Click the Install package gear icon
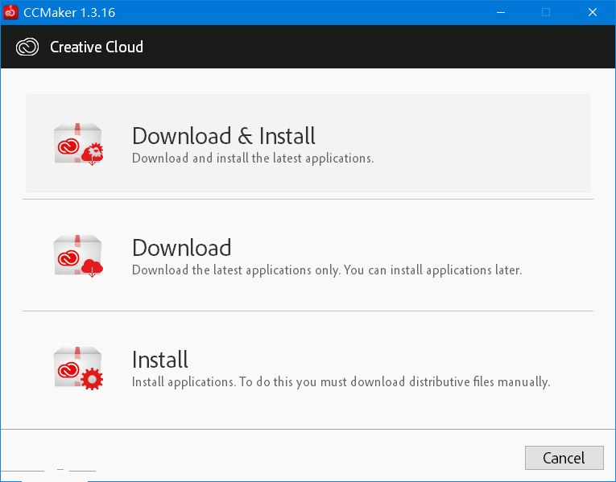This screenshot has width=616, height=482. (78, 368)
